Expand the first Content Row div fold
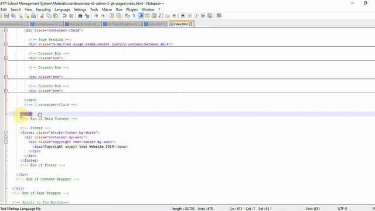This screenshot has height=211, width=375. tap(6, 58)
